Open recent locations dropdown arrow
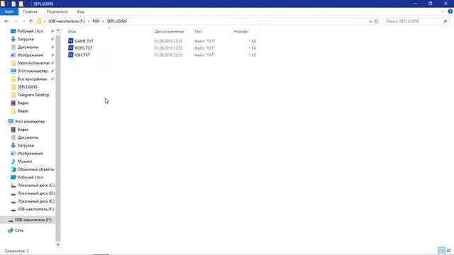 click(23, 21)
